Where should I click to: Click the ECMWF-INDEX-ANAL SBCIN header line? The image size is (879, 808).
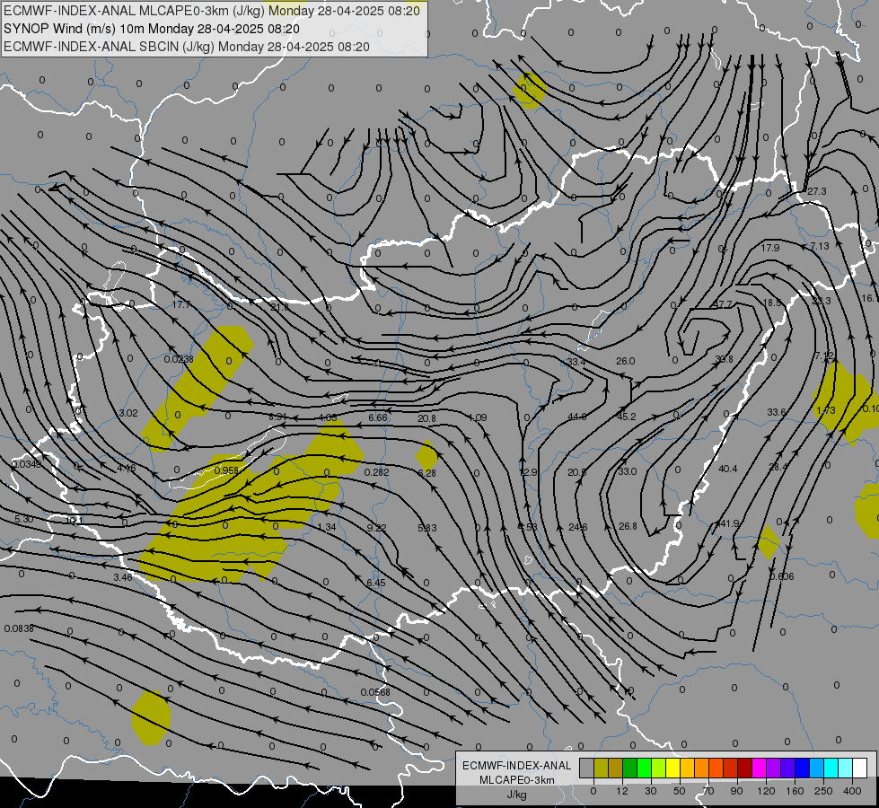187,47
